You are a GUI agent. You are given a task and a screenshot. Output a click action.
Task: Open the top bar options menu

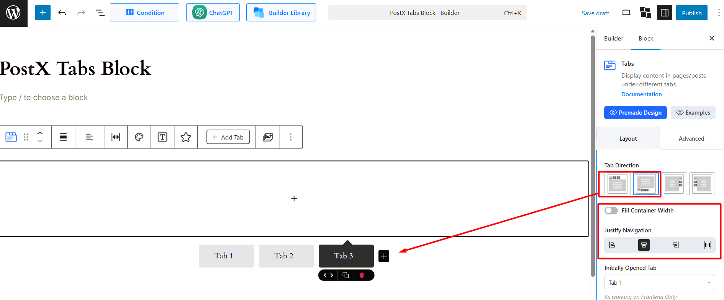click(x=719, y=13)
